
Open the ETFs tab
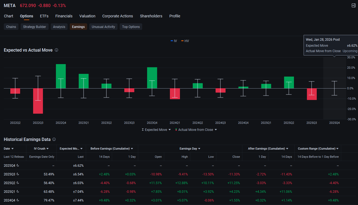tap(44, 16)
